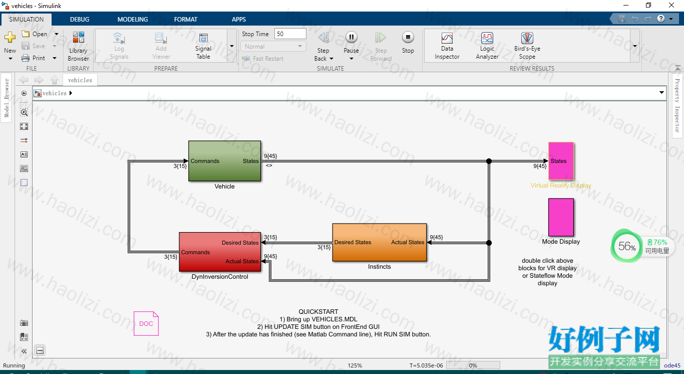Pause the running simulation
Screen dimensions: 684x374
(x=352, y=37)
